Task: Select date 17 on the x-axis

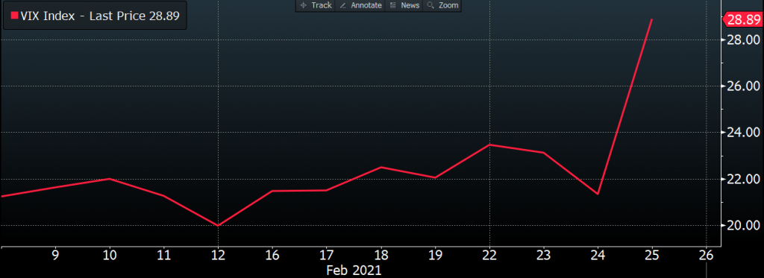Action: click(327, 255)
